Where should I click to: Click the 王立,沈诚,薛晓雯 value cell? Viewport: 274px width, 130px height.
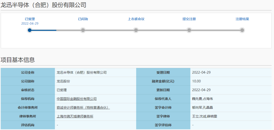[x=231, y=116]
